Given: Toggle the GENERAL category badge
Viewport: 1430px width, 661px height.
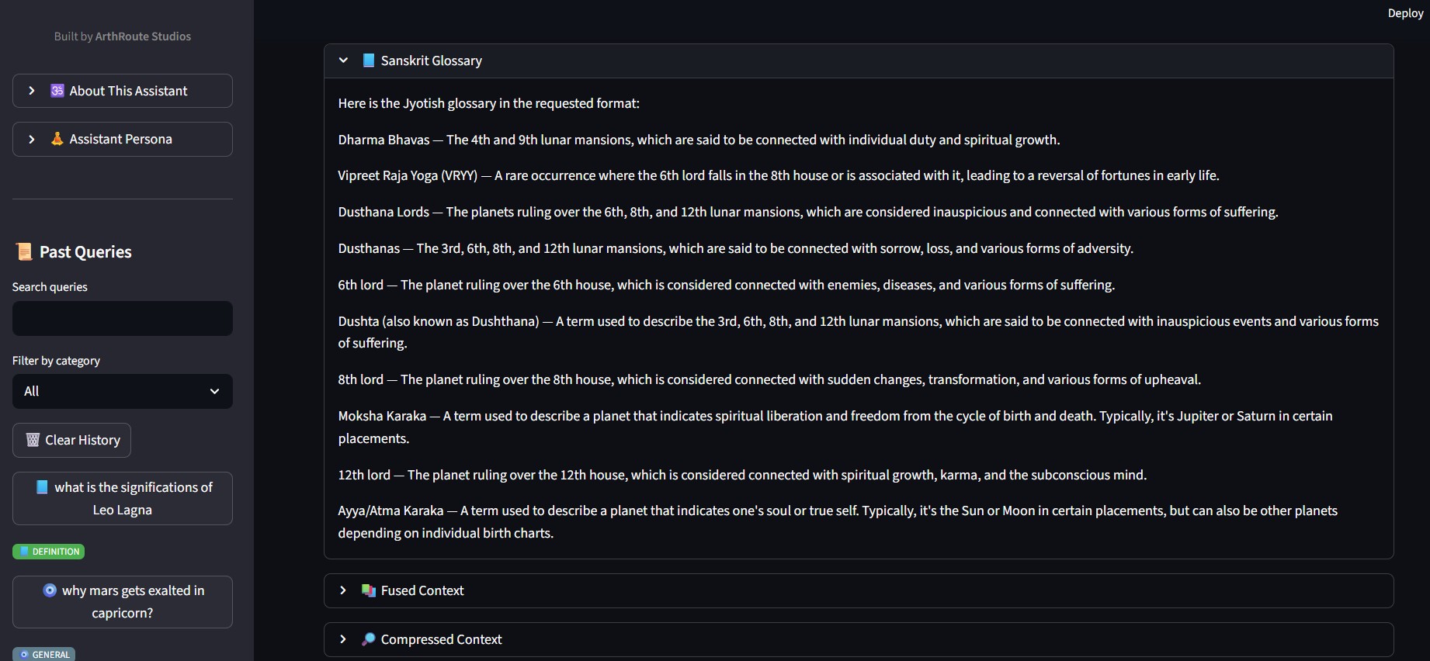Looking at the screenshot, I should pyautogui.click(x=43, y=654).
